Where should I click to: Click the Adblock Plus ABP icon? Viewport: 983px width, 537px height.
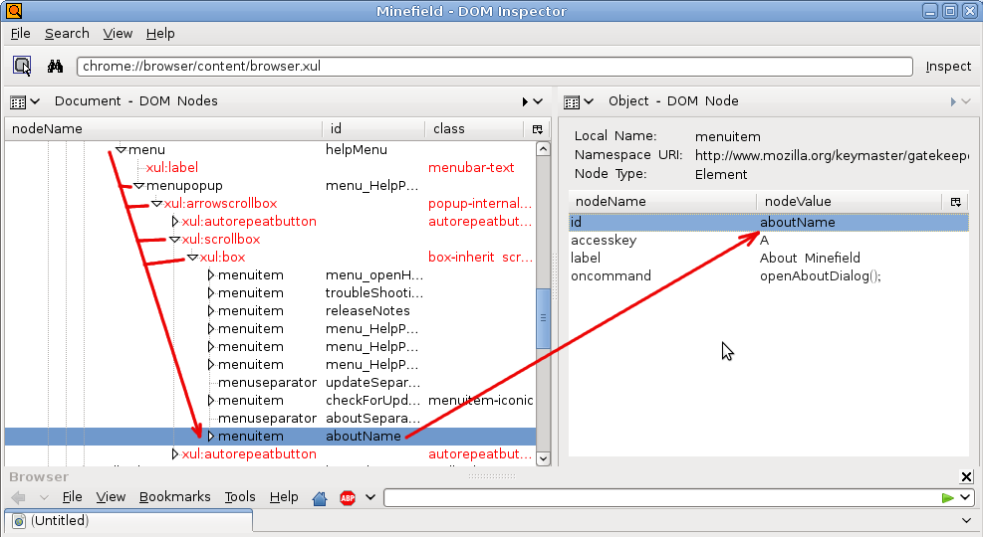348,498
